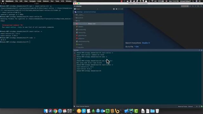
Task: Click the tool window toggle in status bar corner
Action: [x=75, y=106]
